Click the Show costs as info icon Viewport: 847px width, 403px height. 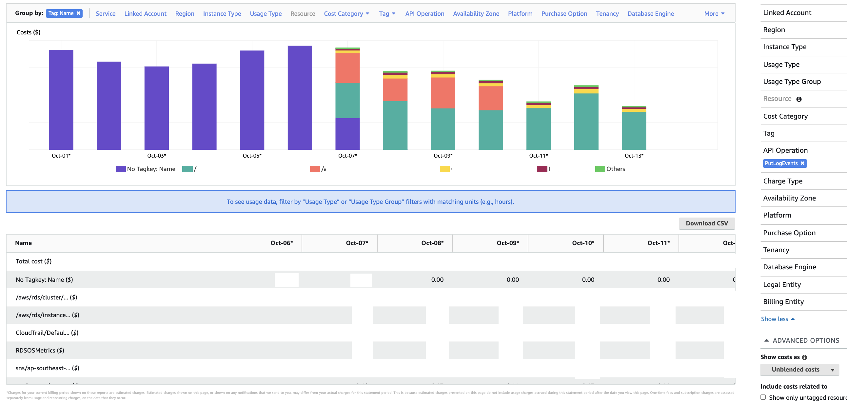pos(804,357)
